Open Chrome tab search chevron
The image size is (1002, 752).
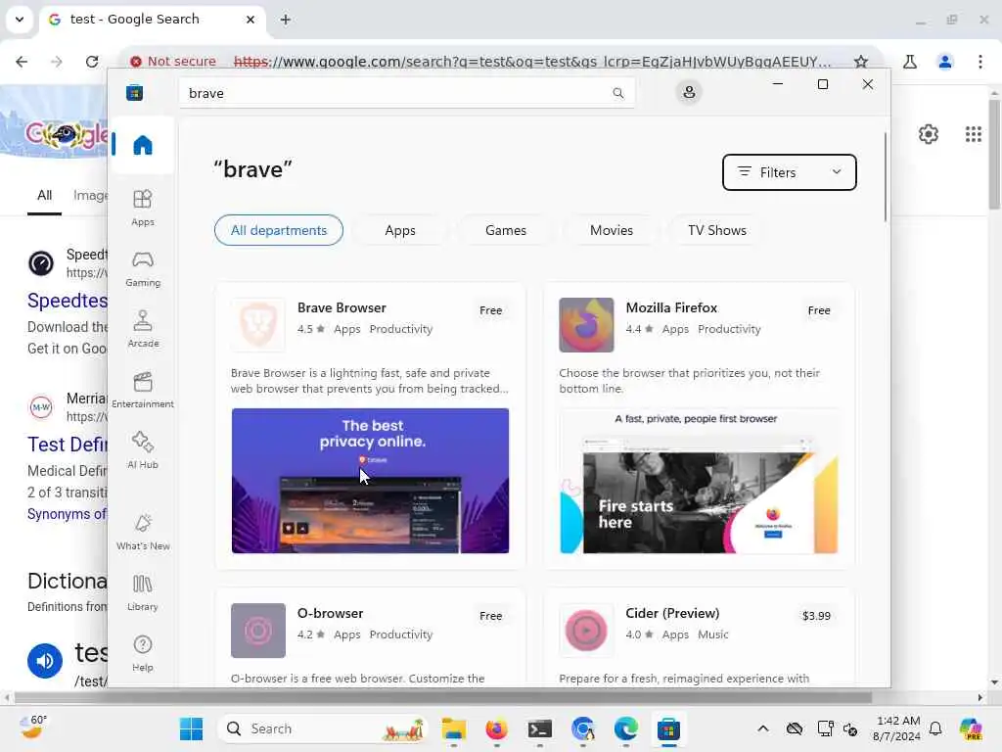pyautogui.click(x=20, y=20)
